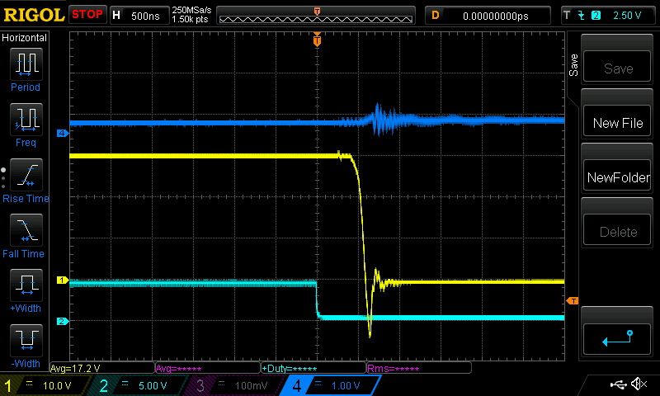Select the -Width measurement icon
The image size is (660, 396).
26,340
